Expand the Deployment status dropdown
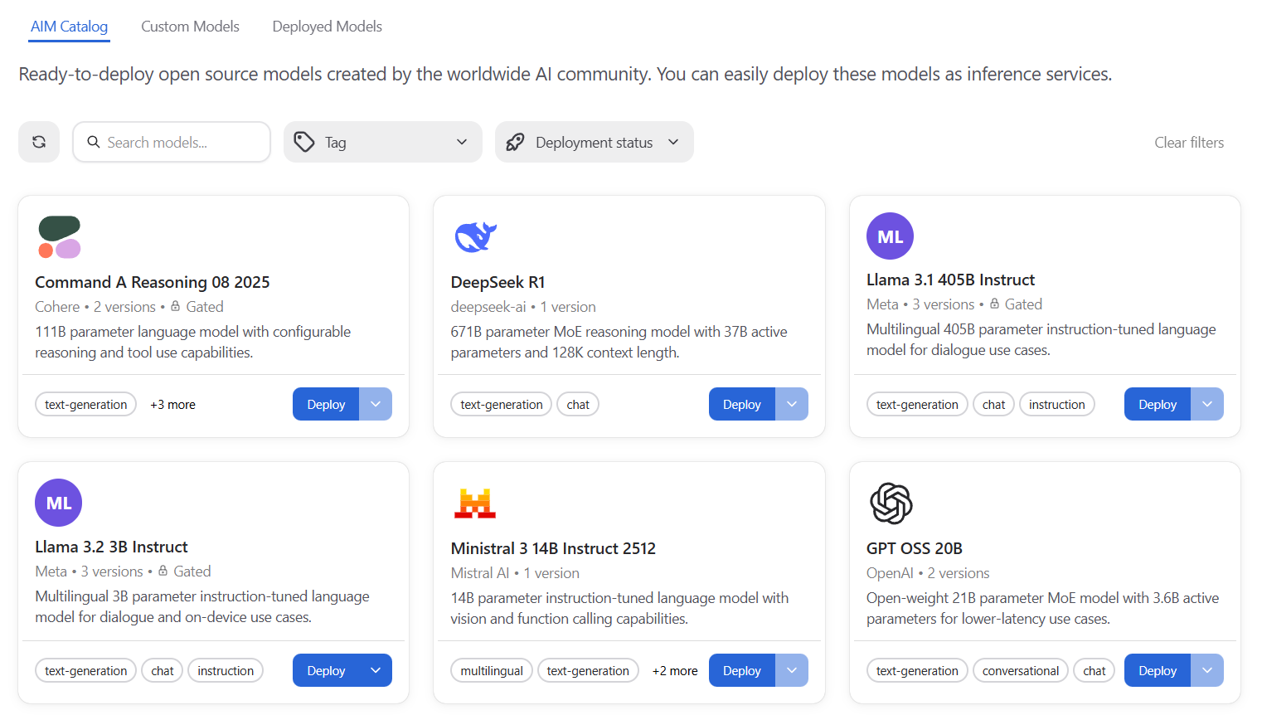 pos(594,142)
